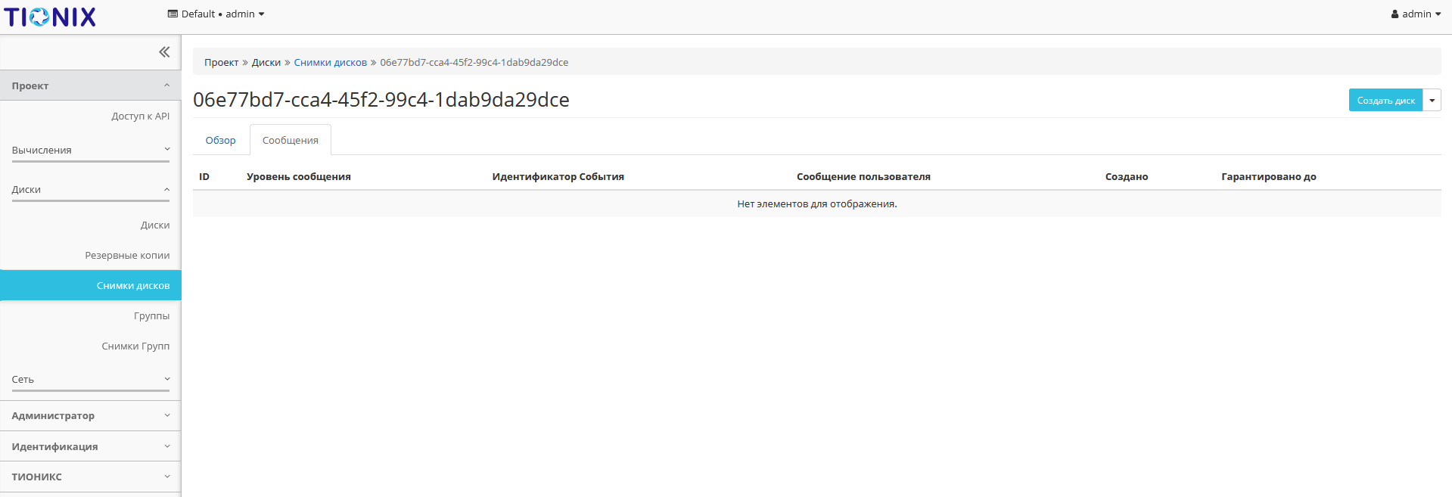Open the Default • admin project selector

[x=216, y=14]
